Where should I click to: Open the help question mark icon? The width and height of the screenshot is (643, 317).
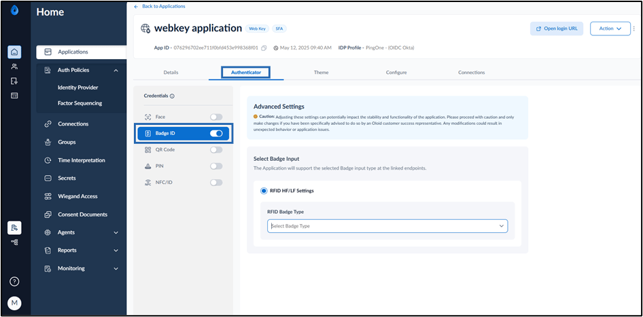14,282
